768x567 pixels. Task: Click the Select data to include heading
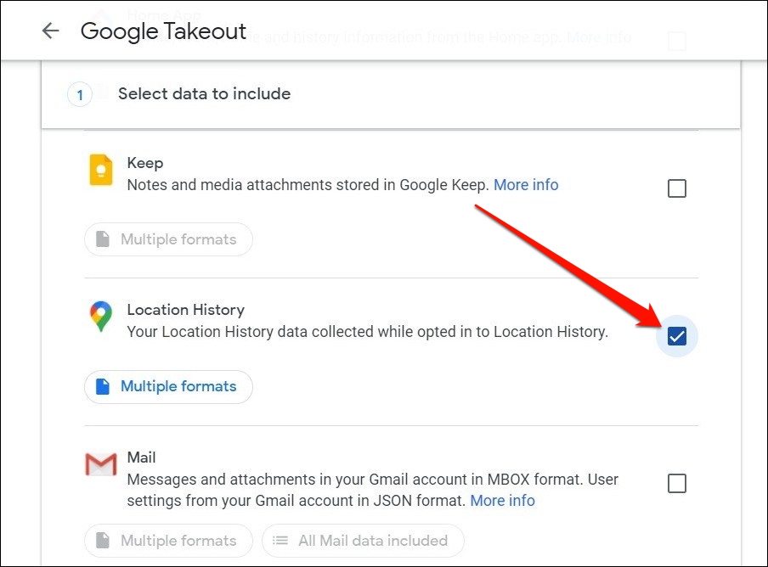point(204,93)
